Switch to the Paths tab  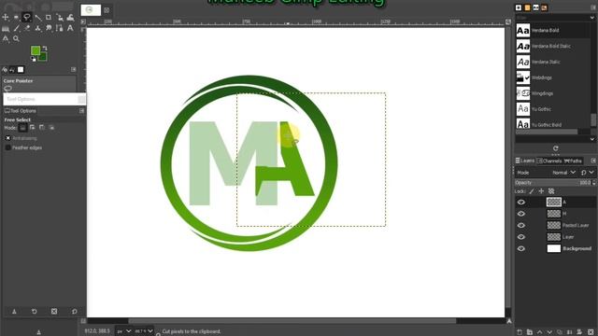pyautogui.click(x=573, y=161)
